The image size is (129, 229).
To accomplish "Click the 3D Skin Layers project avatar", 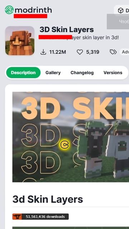I will click(x=20, y=41).
